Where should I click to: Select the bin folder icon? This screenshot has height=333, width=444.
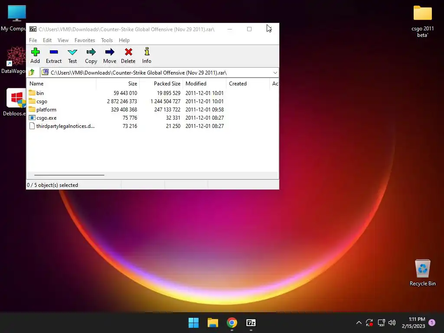click(32, 93)
